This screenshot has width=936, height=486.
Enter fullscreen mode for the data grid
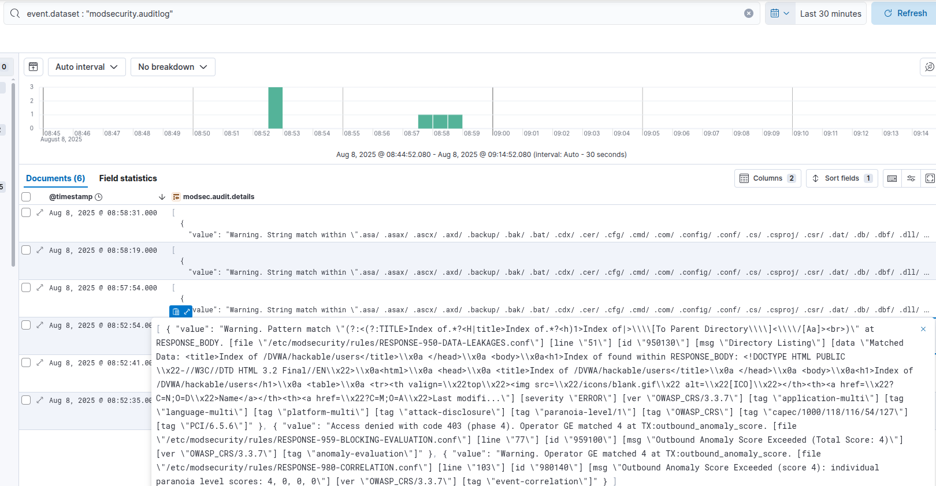[930, 178]
